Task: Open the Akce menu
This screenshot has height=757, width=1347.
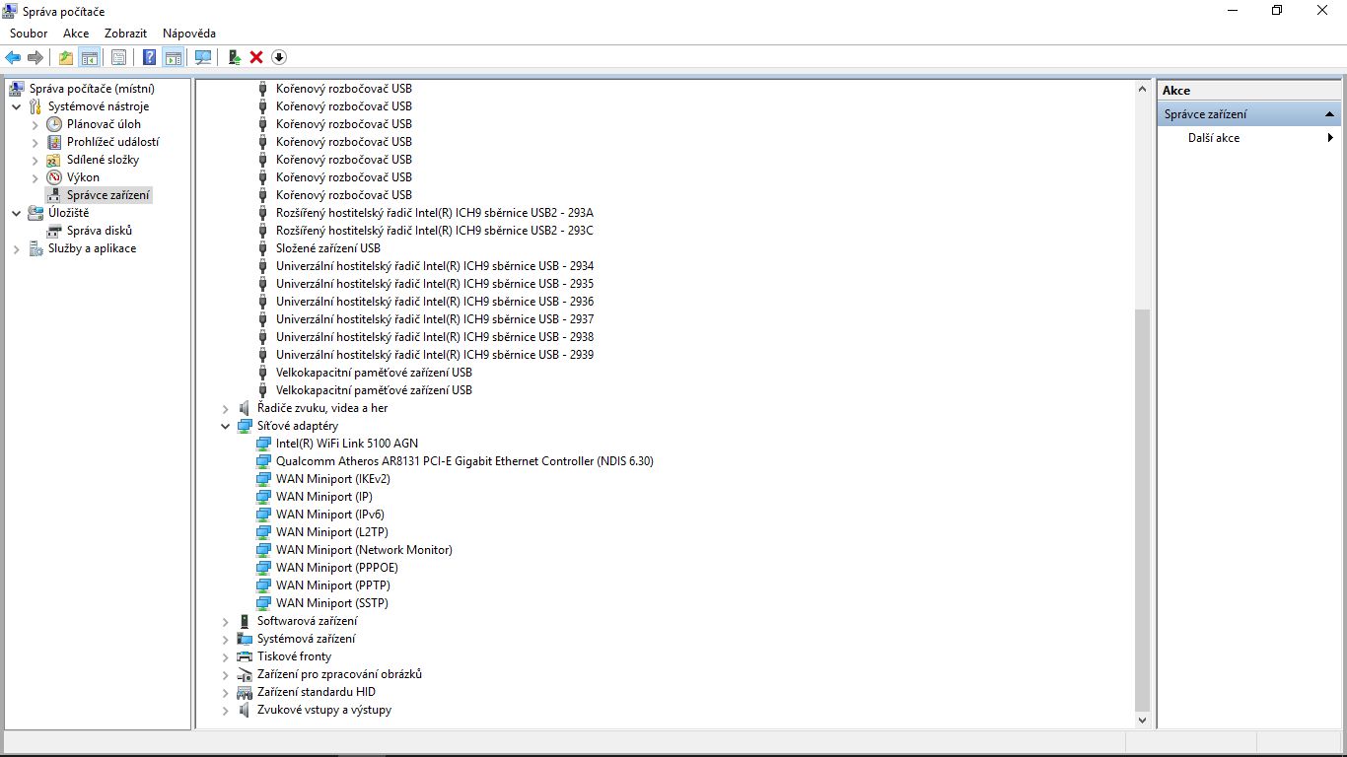Action: 76,34
